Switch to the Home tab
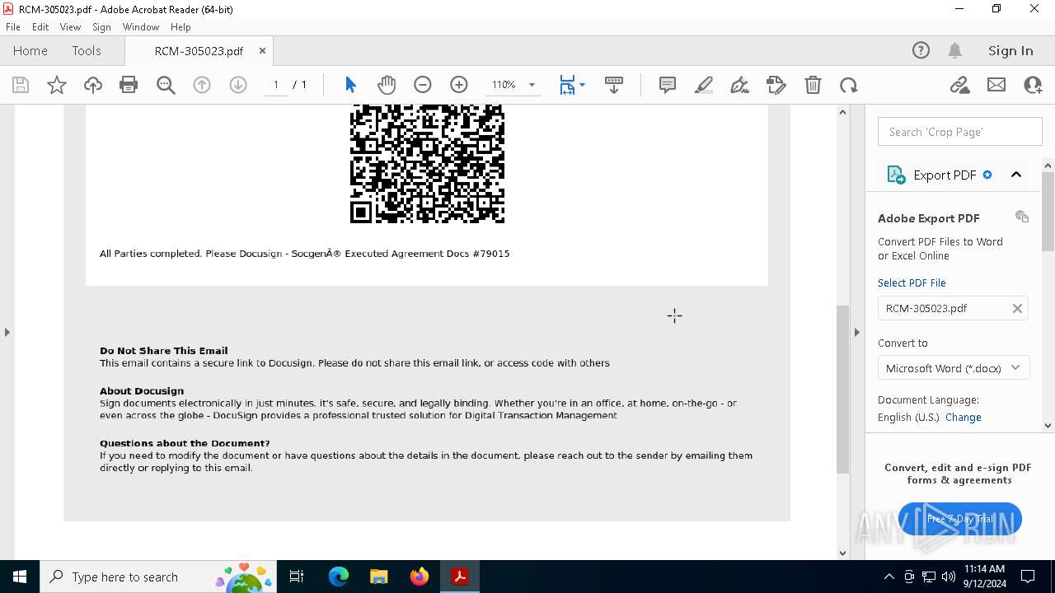The width and height of the screenshot is (1055, 593). point(30,50)
